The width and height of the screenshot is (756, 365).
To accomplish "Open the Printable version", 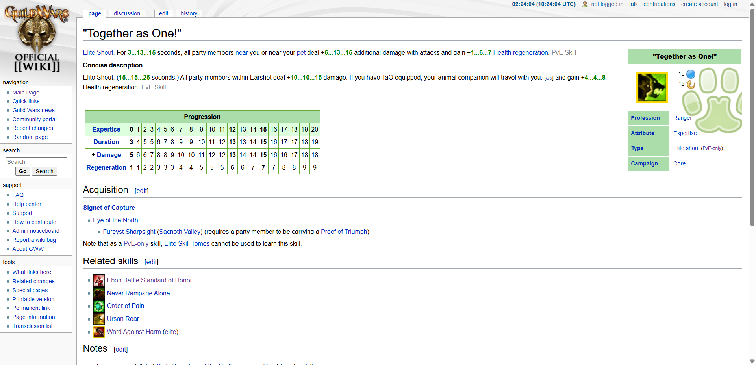I will pyautogui.click(x=33, y=299).
